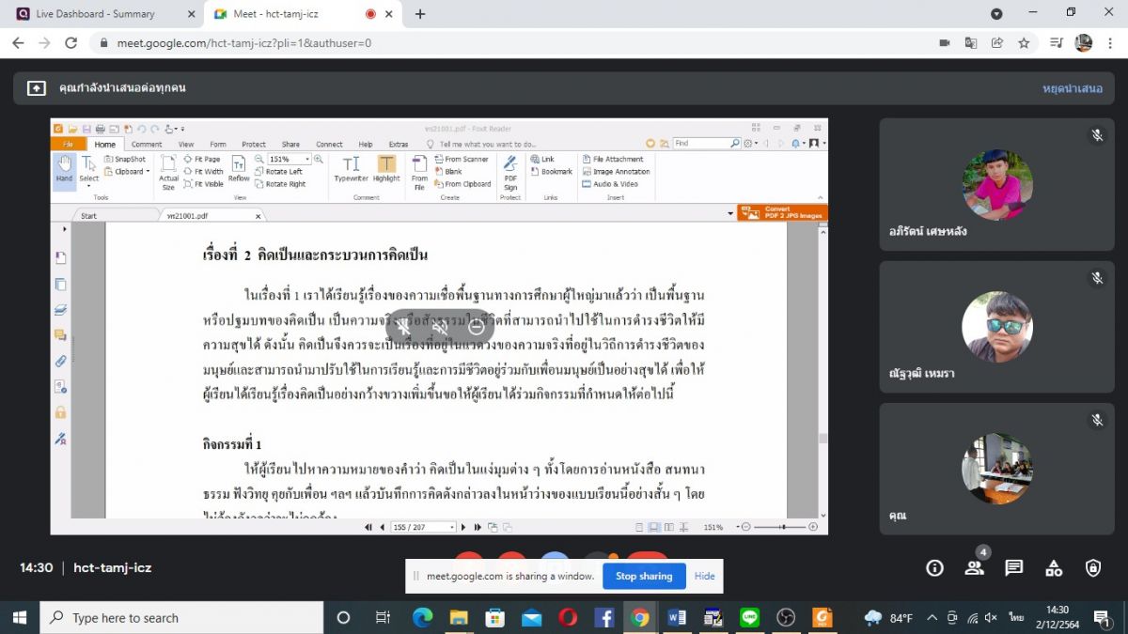Open LINE app from the taskbar
The width and height of the screenshot is (1128, 634).
tap(749, 618)
